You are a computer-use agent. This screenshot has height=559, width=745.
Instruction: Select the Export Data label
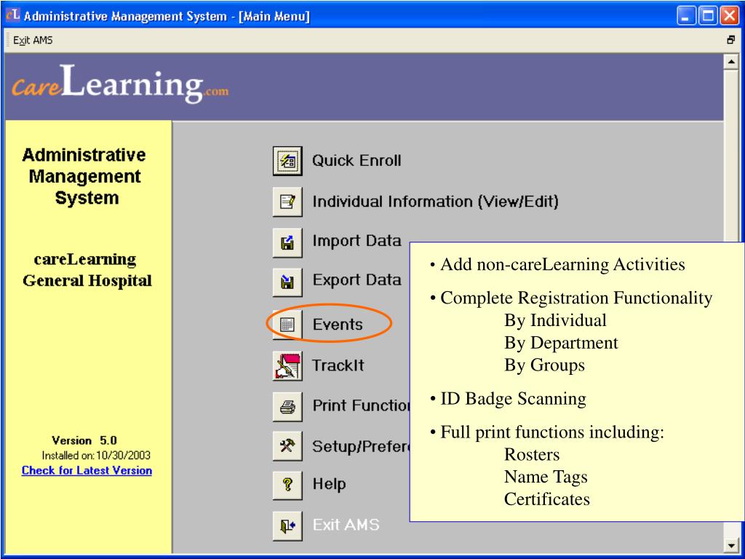356,280
